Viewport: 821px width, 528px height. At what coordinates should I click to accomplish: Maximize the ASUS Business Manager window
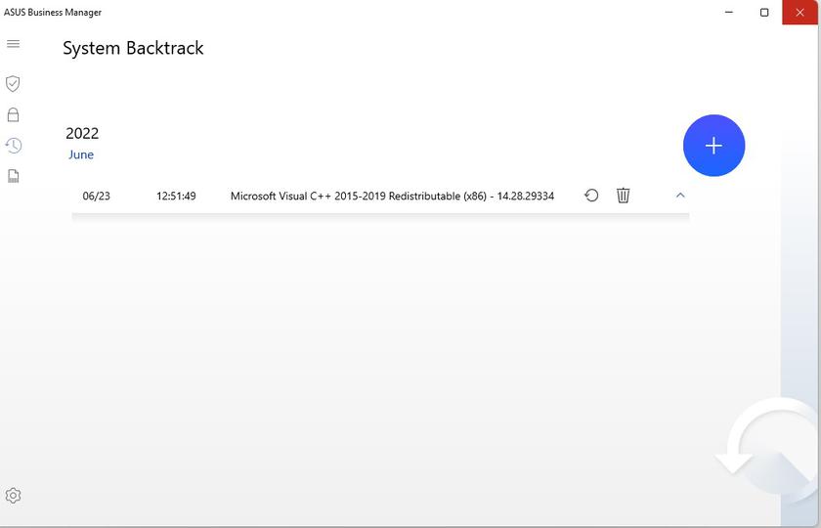pos(764,12)
